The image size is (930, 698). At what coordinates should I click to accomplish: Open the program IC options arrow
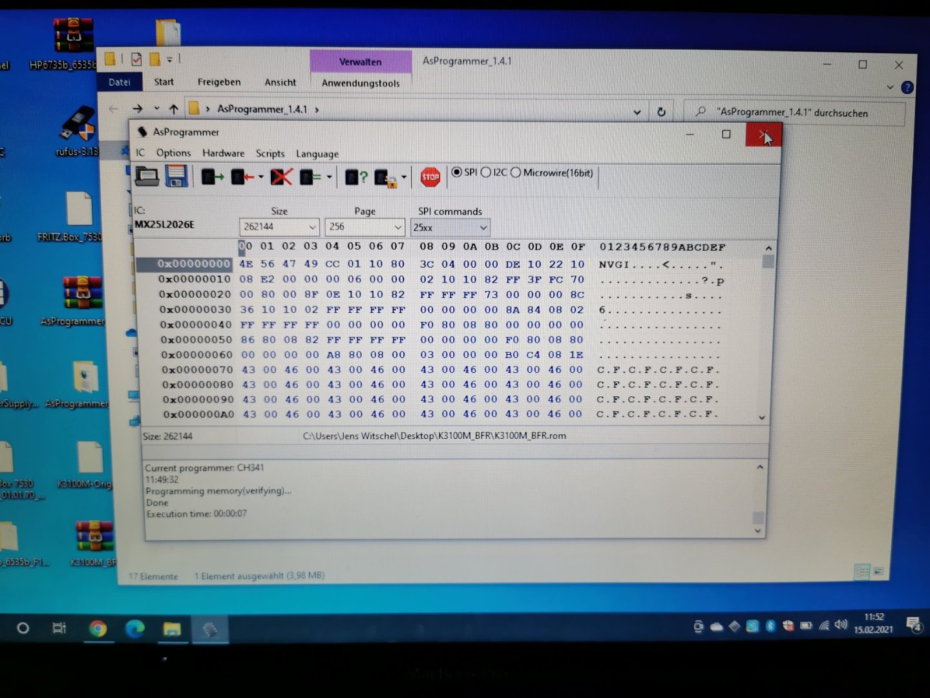click(x=260, y=176)
